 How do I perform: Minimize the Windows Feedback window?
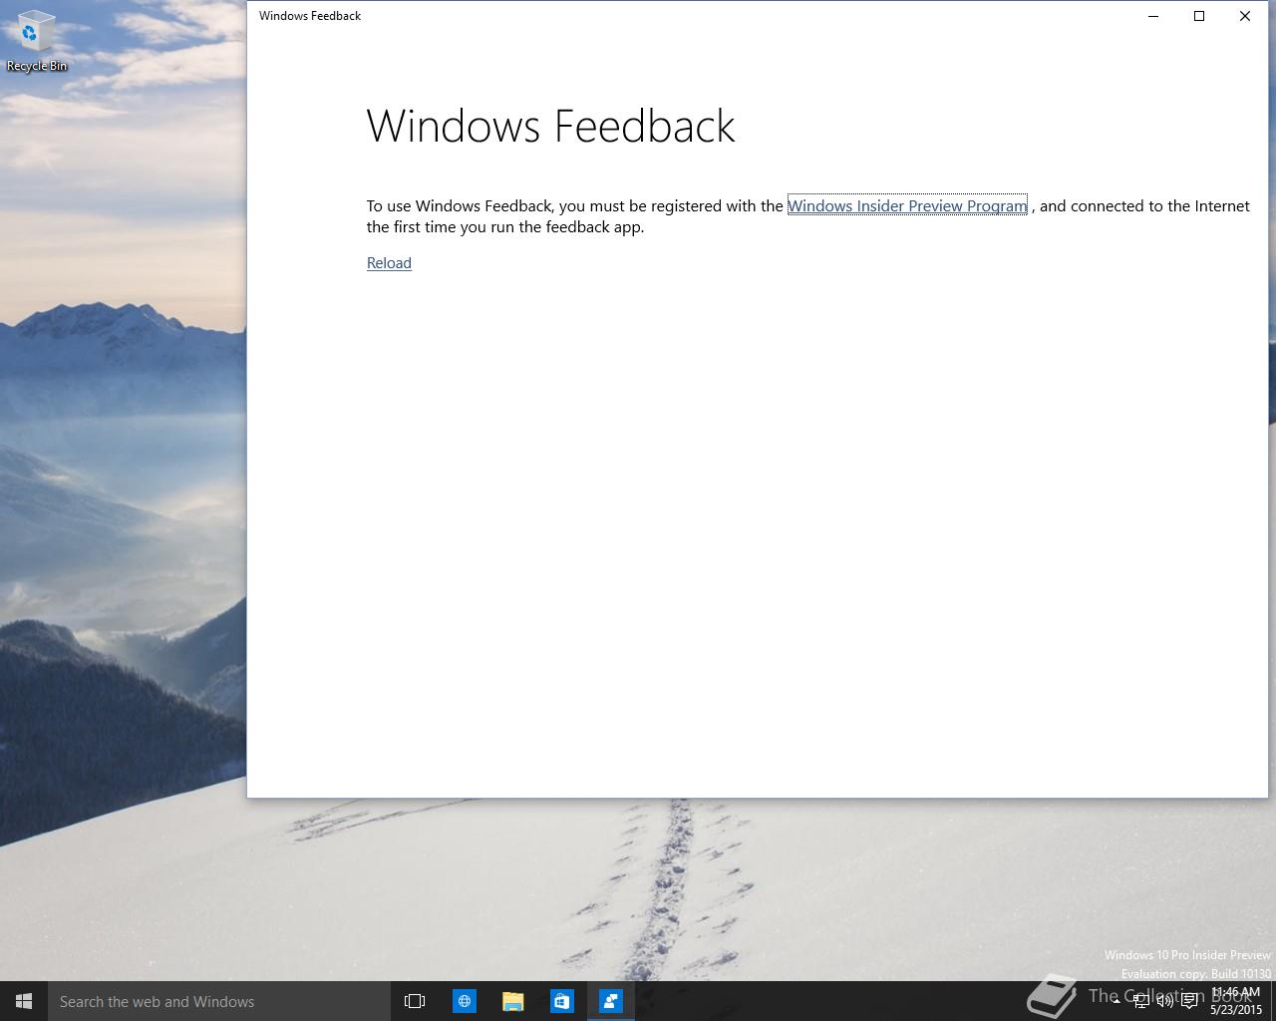pos(1153,16)
